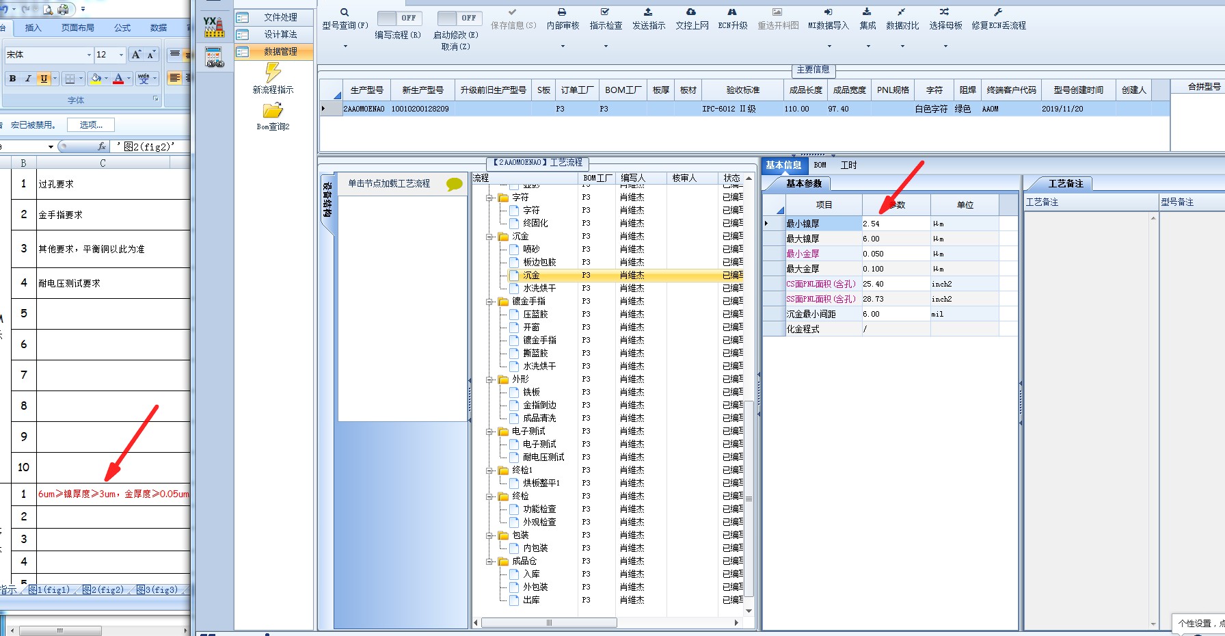Click 选择母板 shuffle icon
Screen dimensions: 1225x636
click(944, 12)
